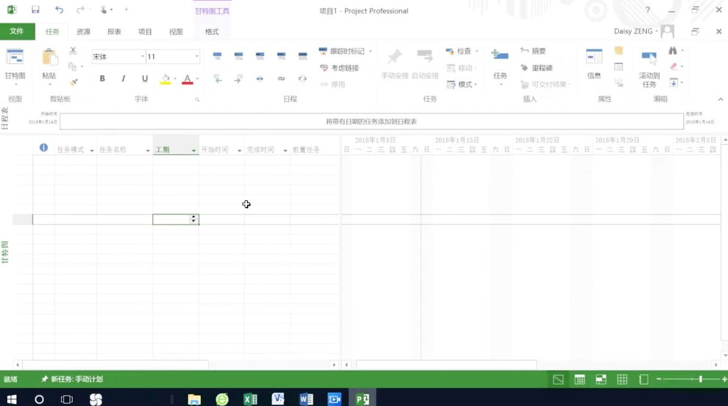Click the Clear eraser icon
This screenshot has height=406, width=728.
point(674,67)
